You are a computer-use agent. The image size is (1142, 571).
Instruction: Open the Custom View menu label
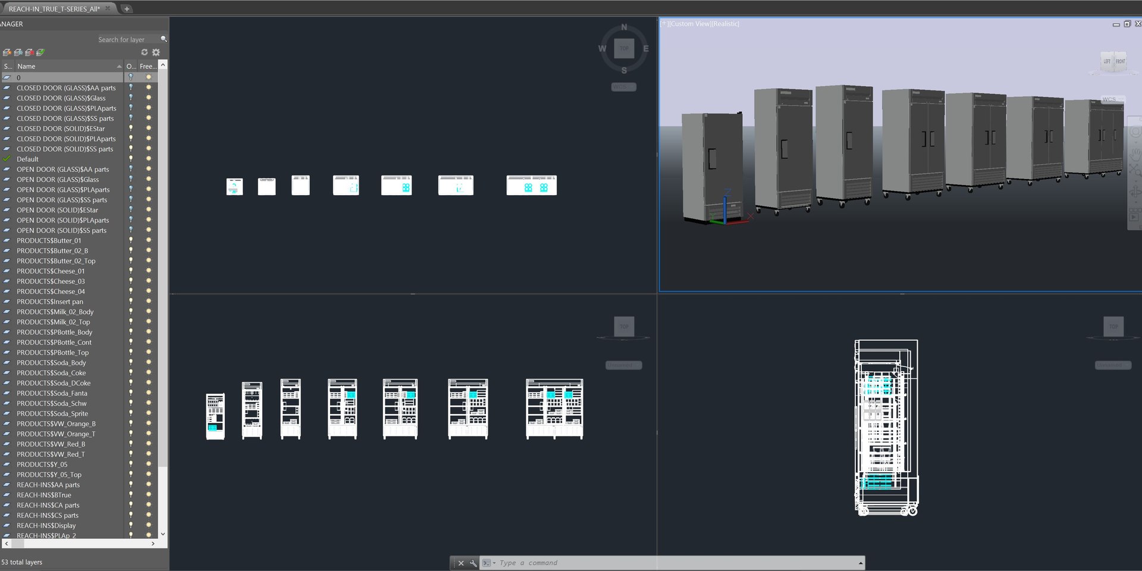coord(690,24)
